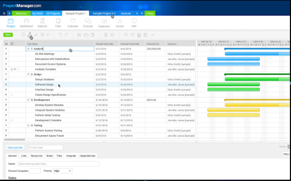Click the Percent Complete field
Screen dimensions: 291x181
[x=35, y=171]
